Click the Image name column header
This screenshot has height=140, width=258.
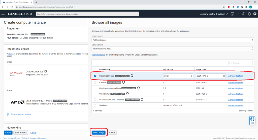(x=105, y=69)
